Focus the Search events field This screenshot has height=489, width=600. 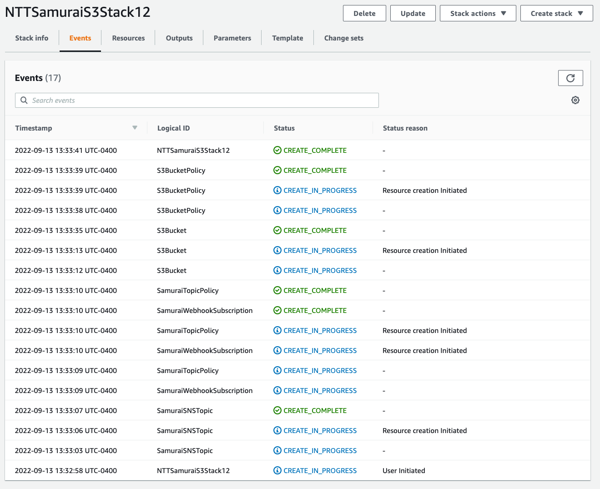197,100
